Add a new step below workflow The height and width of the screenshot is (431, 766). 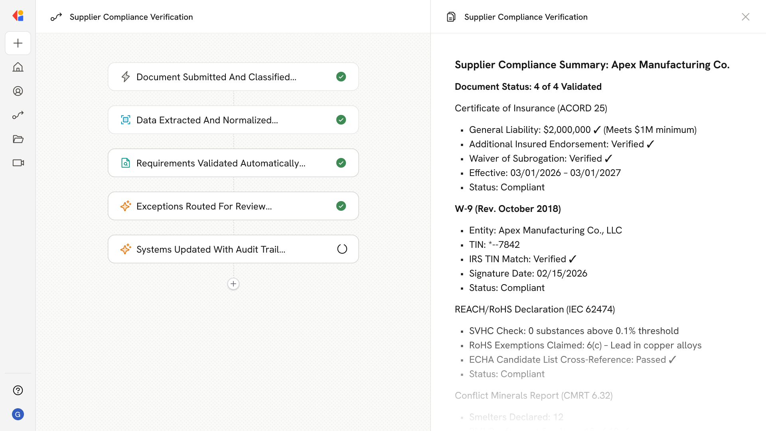click(x=233, y=284)
